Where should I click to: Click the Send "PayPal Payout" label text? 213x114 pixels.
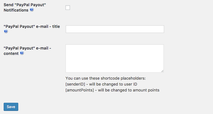tap(25, 5)
